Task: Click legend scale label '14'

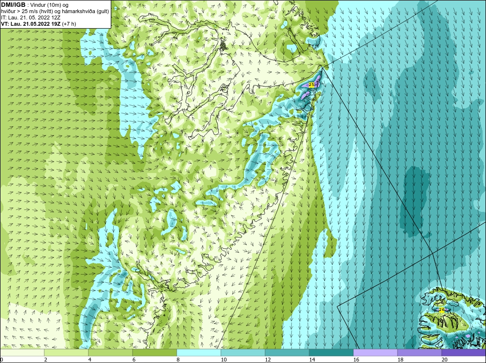Action: pos(312,360)
